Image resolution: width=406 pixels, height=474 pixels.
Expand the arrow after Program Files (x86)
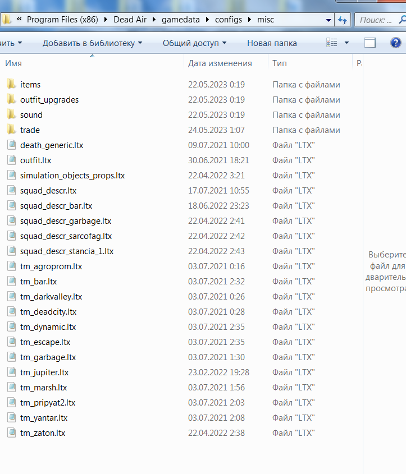coord(106,20)
